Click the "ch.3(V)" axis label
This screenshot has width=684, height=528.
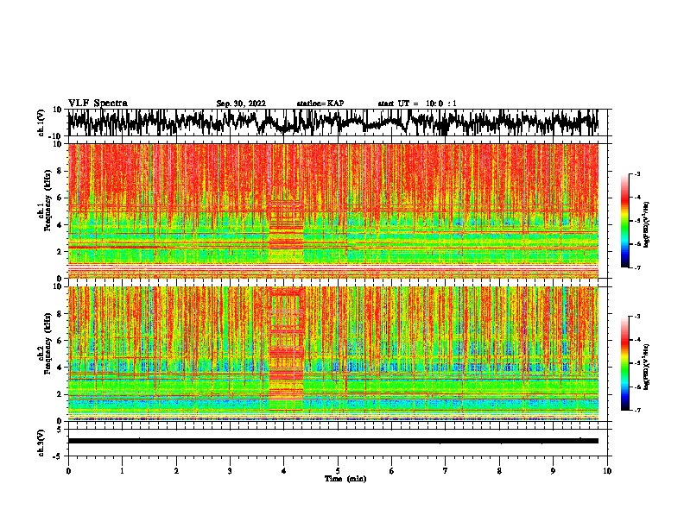(41, 443)
